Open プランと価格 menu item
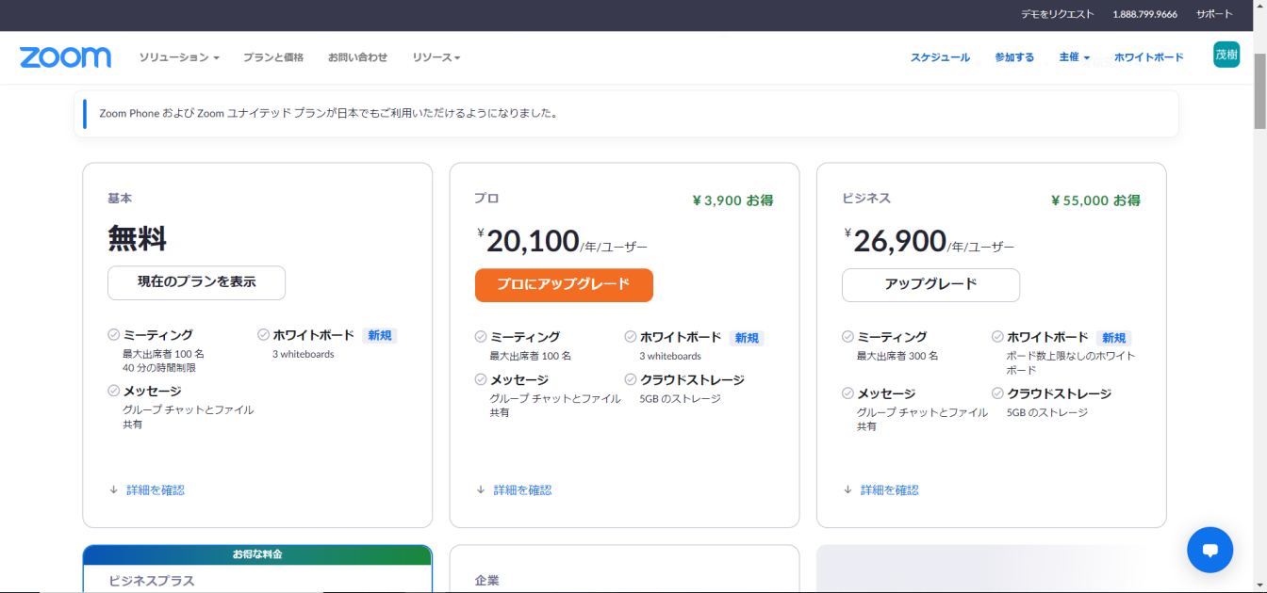Viewport: 1267px width, 593px height. pos(273,57)
